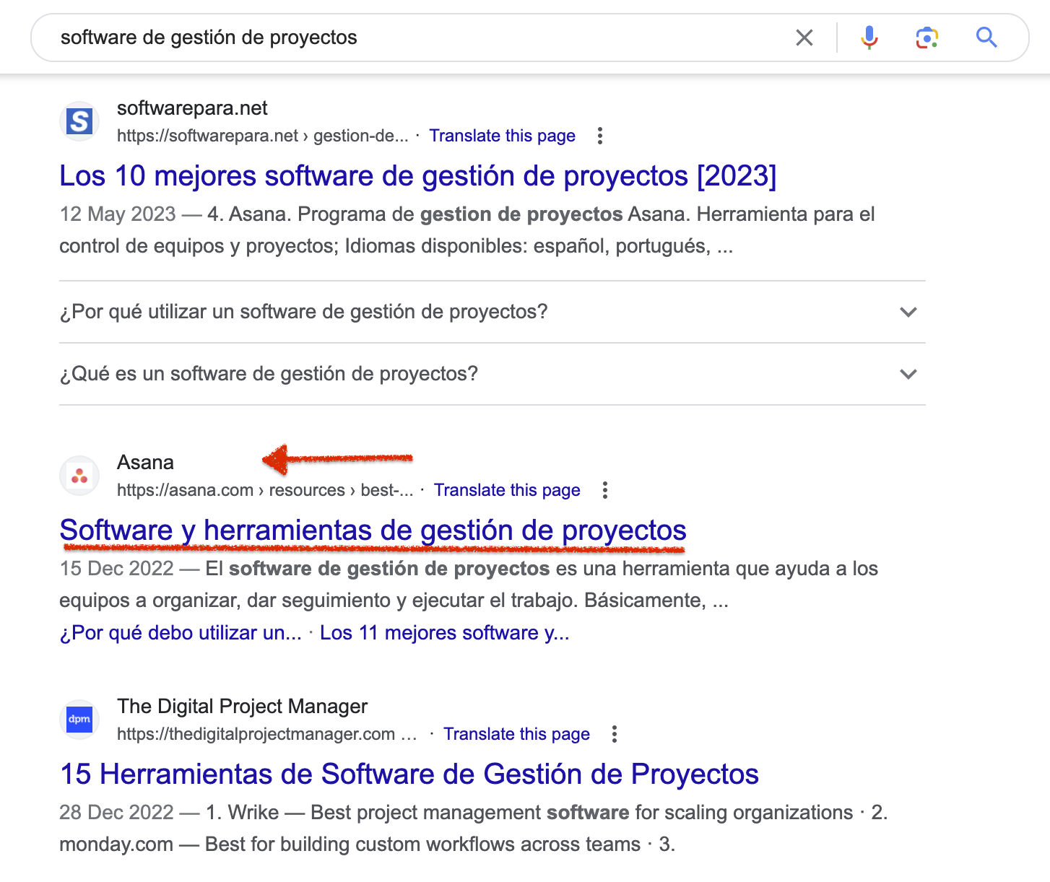The width and height of the screenshot is (1050, 882).
Task: Translate the softwarepara.net page
Action: click(503, 136)
